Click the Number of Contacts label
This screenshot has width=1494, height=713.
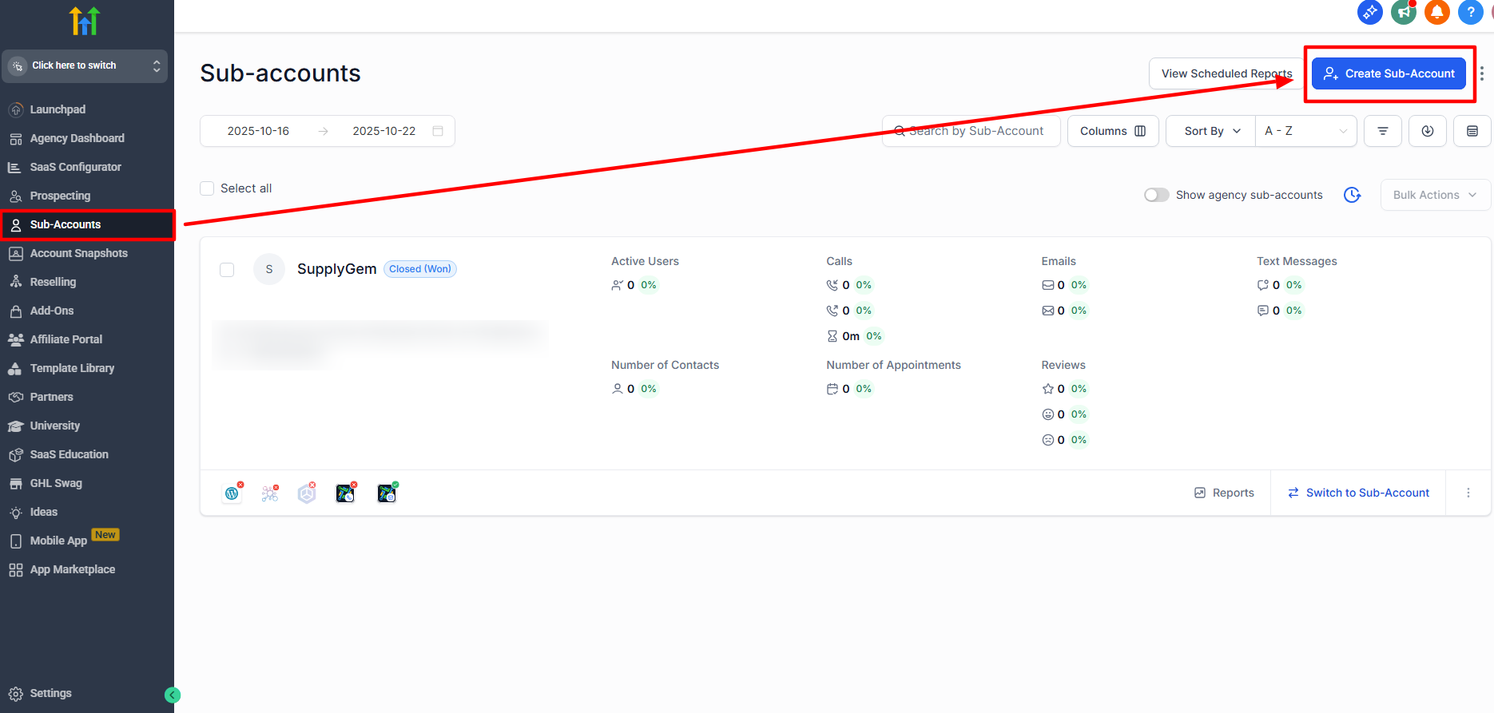pyautogui.click(x=665, y=365)
